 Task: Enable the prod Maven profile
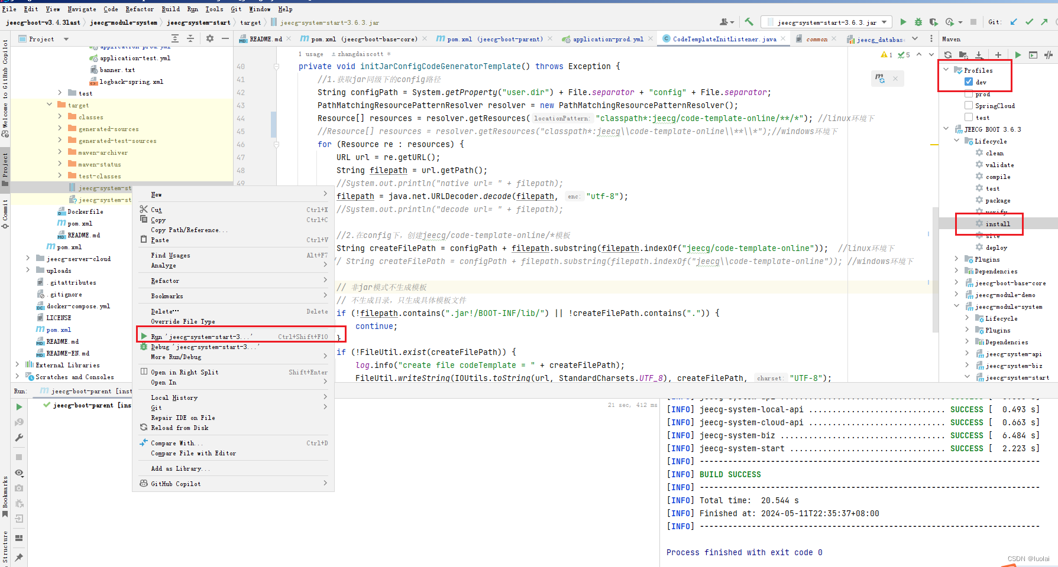click(x=969, y=93)
